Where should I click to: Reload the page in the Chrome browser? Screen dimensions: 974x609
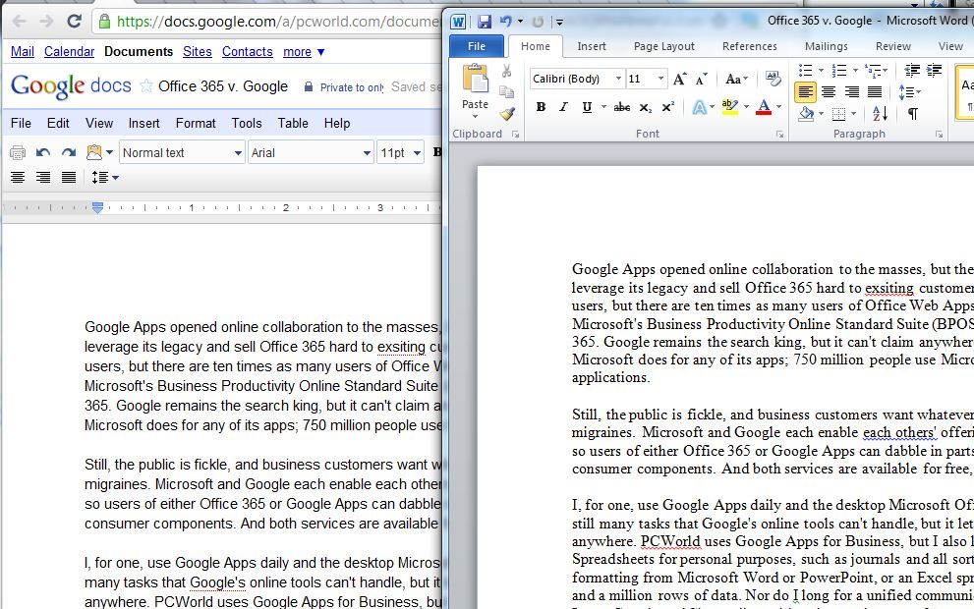coord(75,21)
